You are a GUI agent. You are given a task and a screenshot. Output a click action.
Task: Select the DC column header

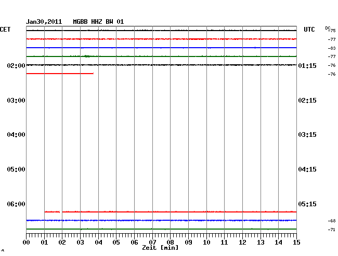(328, 28)
